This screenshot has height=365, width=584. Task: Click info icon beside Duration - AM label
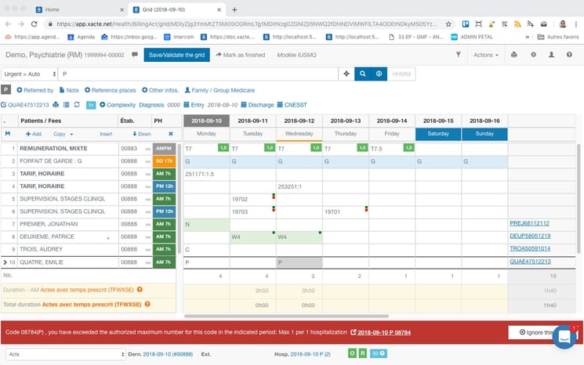[x=140, y=290]
